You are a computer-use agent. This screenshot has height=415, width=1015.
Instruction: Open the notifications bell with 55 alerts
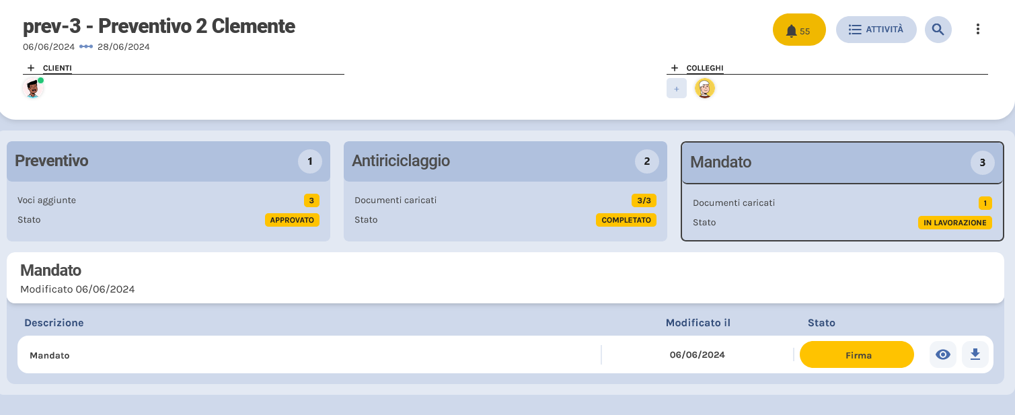798,30
